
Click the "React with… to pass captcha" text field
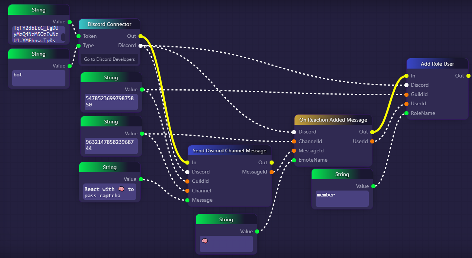pos(110,192)
